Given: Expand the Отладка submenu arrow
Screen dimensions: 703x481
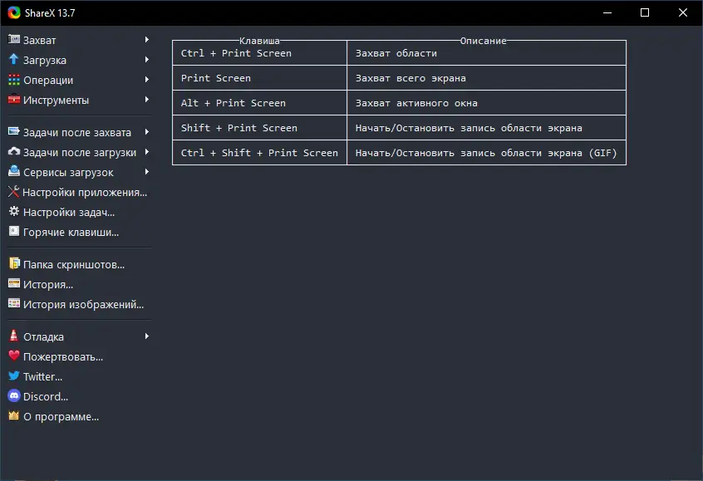Looking at the screenshot, I should pyautogui.click(x=146, y=336).
